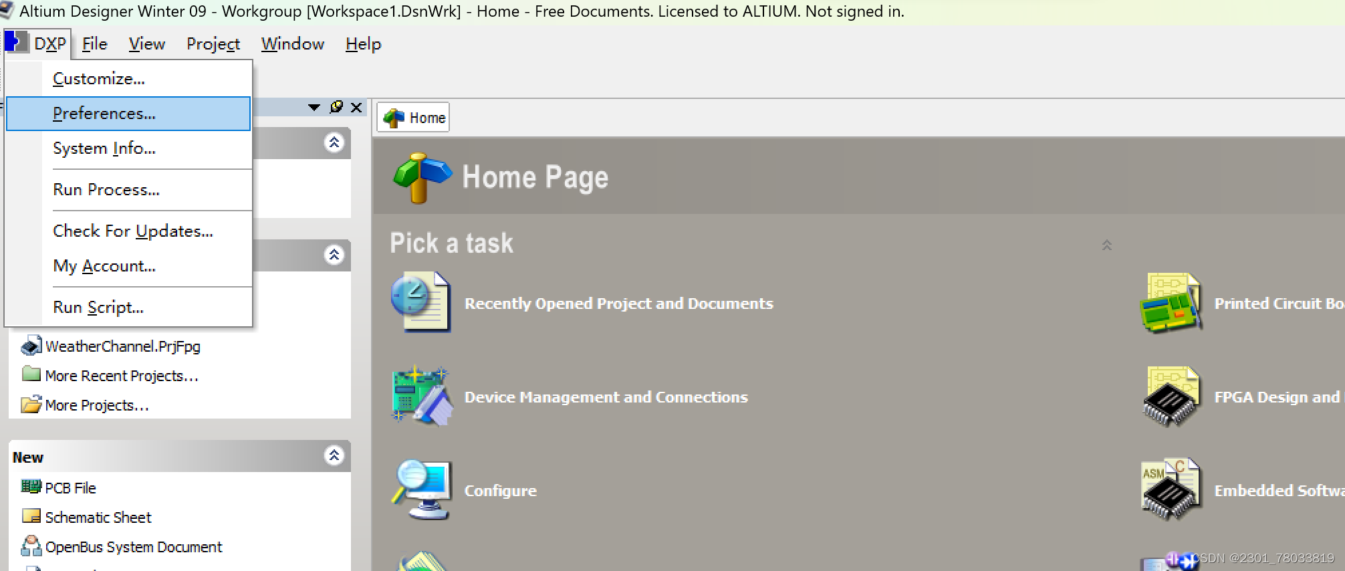Open Embedded Software task link

(1279, 491)
